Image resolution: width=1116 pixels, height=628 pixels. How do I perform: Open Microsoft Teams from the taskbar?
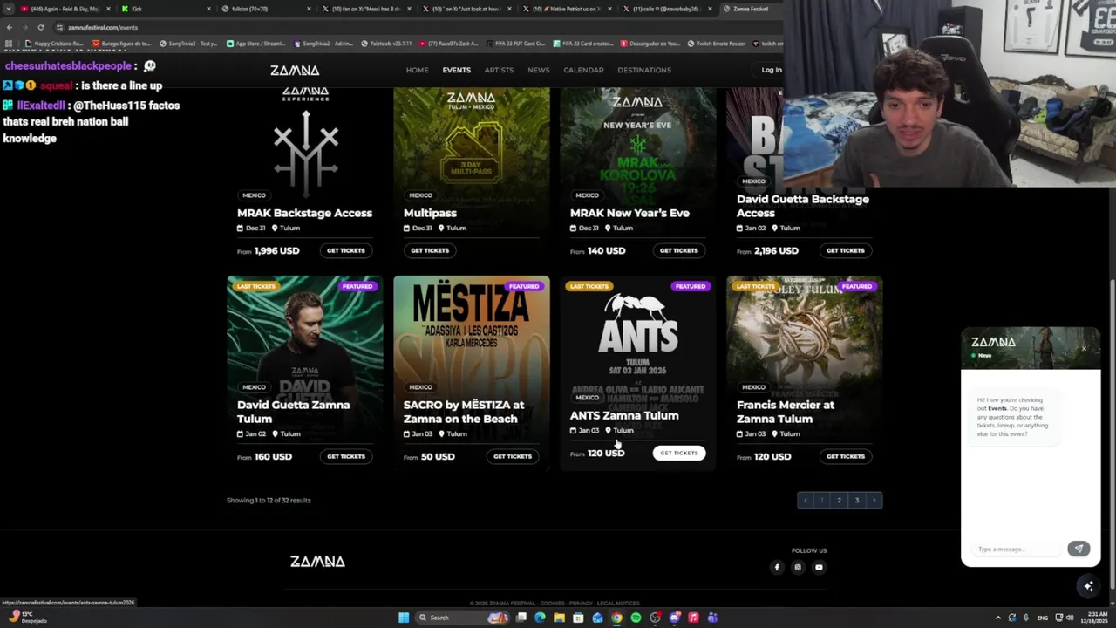click(712, 618)
